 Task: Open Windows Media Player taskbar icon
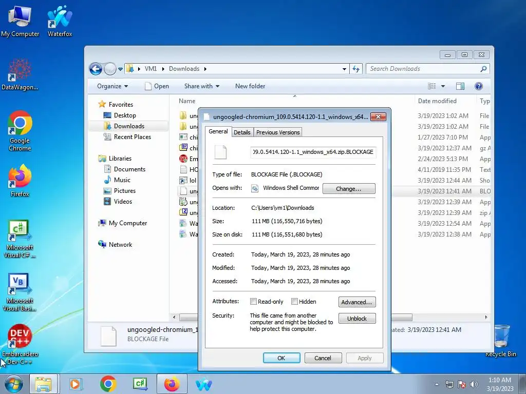tap(76, 384)
